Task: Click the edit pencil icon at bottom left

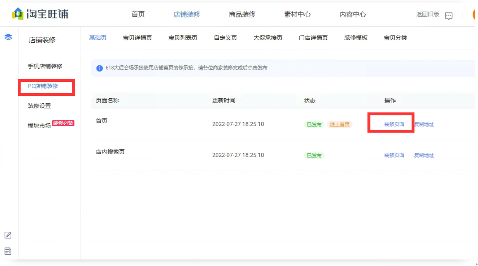Action: tap(8, 235)
